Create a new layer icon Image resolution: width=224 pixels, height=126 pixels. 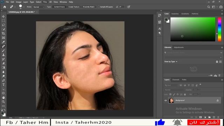[214, 117]
